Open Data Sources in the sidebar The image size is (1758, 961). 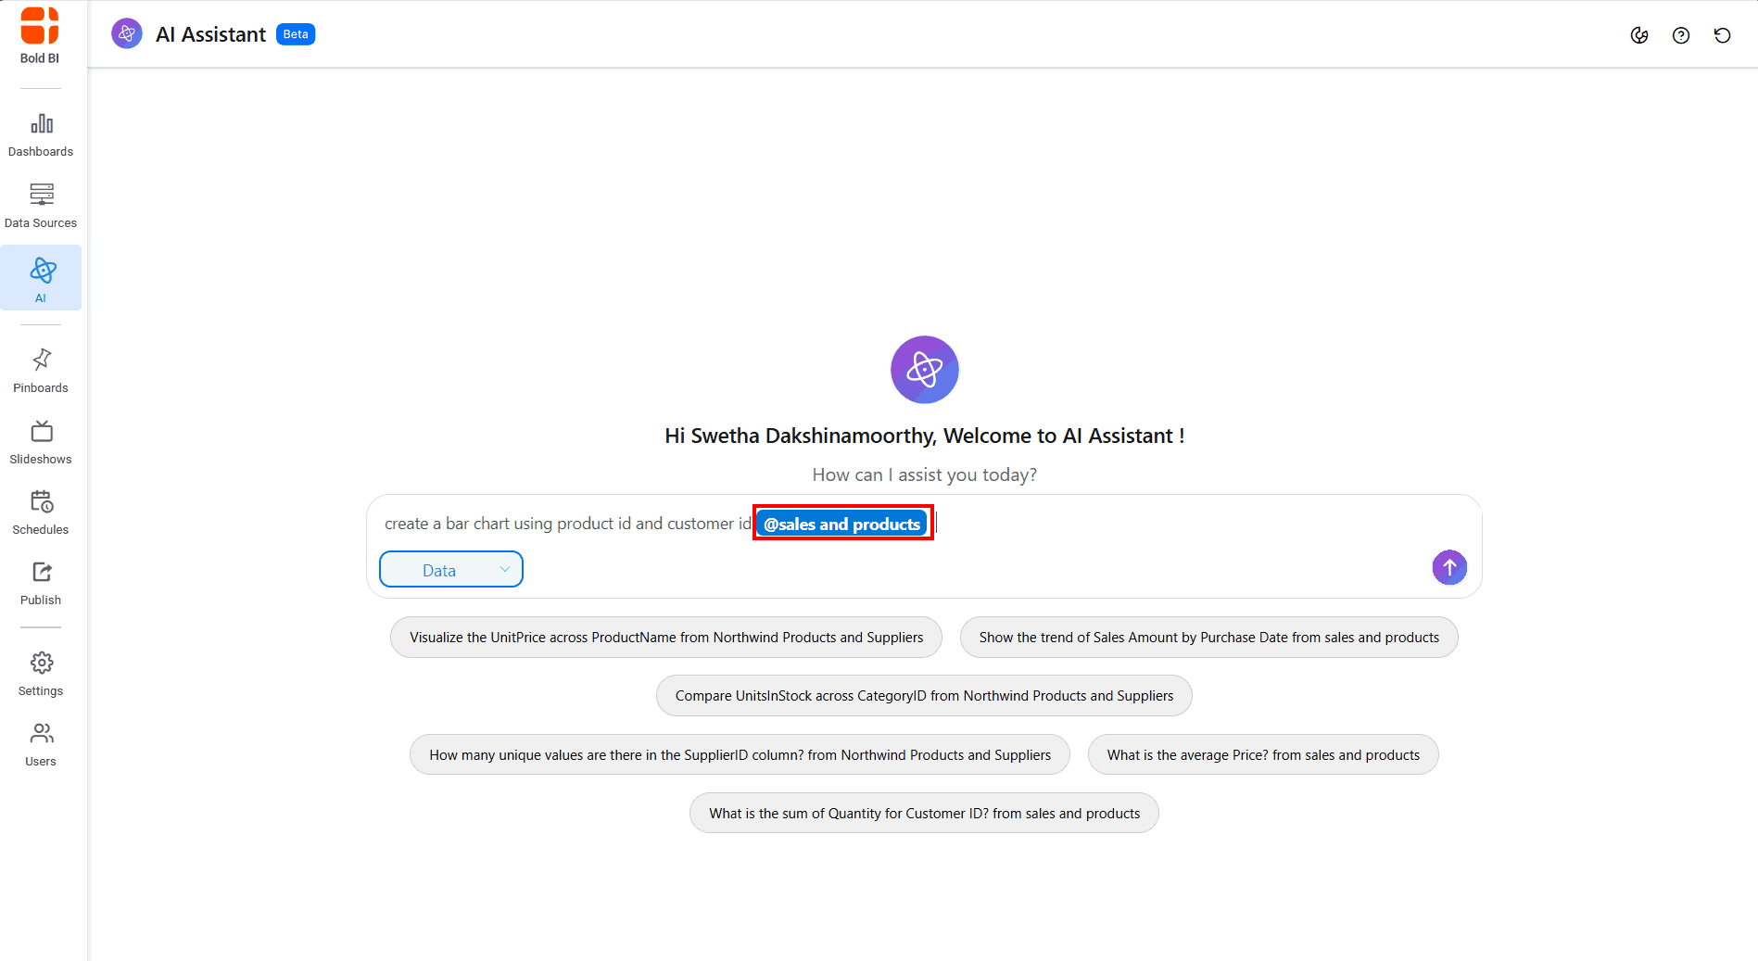[x=41, y=206]
